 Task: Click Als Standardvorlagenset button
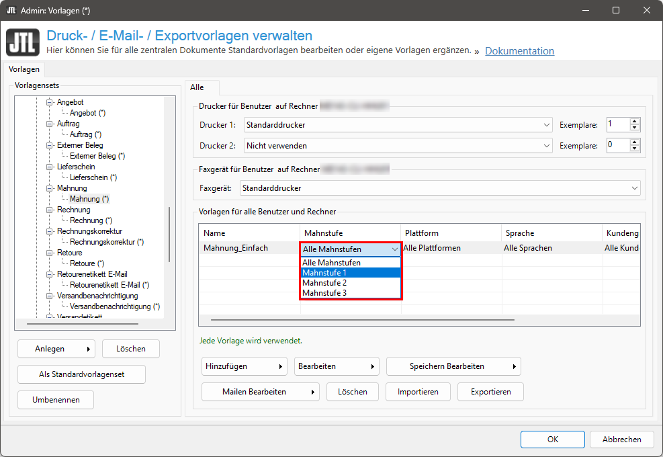81,374
